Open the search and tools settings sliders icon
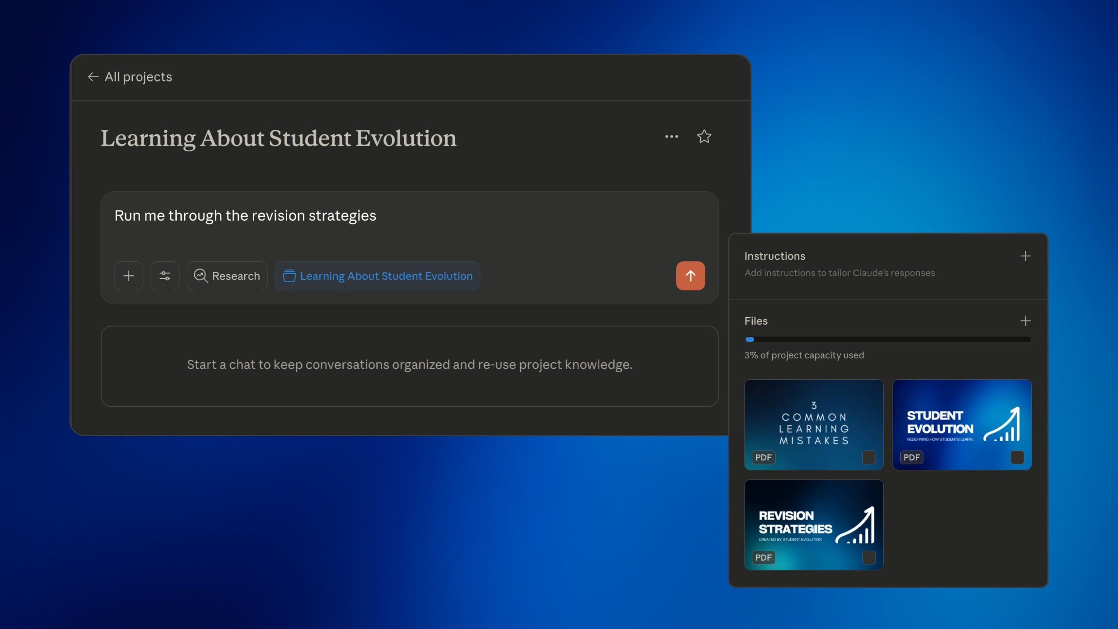Viewport: 1118px width, 629px height. click(165, 276)
